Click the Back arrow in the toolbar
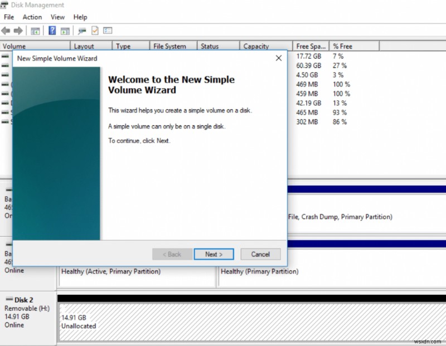 [6, 31]
